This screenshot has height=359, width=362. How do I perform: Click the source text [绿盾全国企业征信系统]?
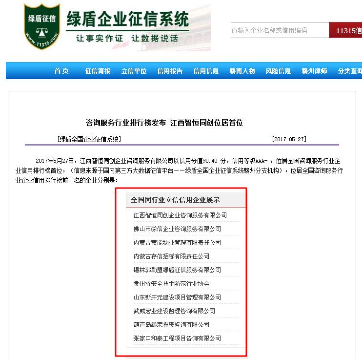(89, 139)
